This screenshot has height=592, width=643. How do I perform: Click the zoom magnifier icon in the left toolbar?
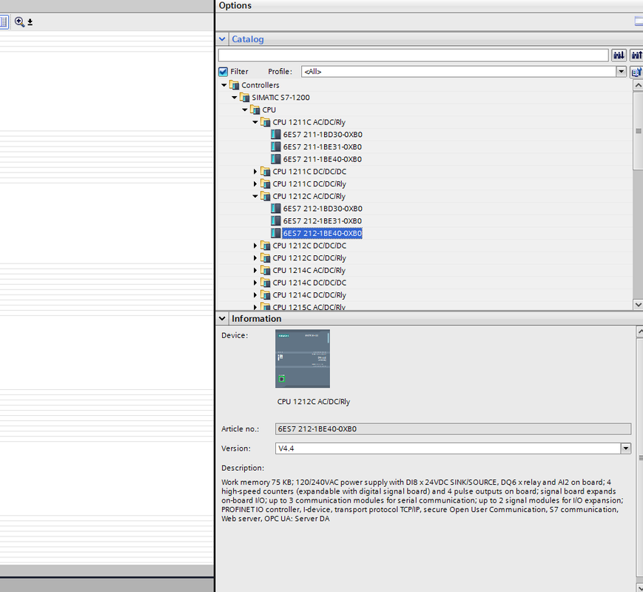click(x=19, y=21)
